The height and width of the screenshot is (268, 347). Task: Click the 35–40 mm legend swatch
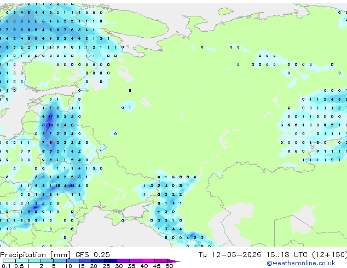(x=135, y=261)
